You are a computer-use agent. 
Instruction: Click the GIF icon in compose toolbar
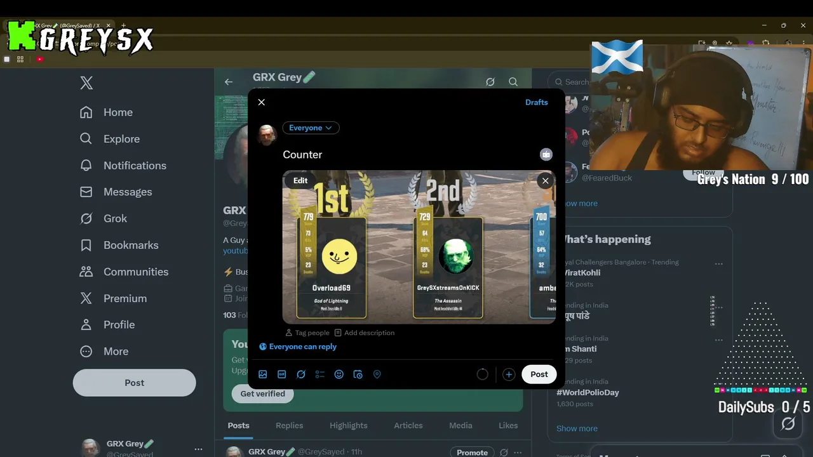[282, 374]
